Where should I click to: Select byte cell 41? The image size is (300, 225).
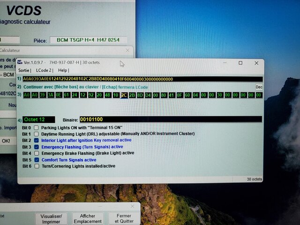point(172,95)
